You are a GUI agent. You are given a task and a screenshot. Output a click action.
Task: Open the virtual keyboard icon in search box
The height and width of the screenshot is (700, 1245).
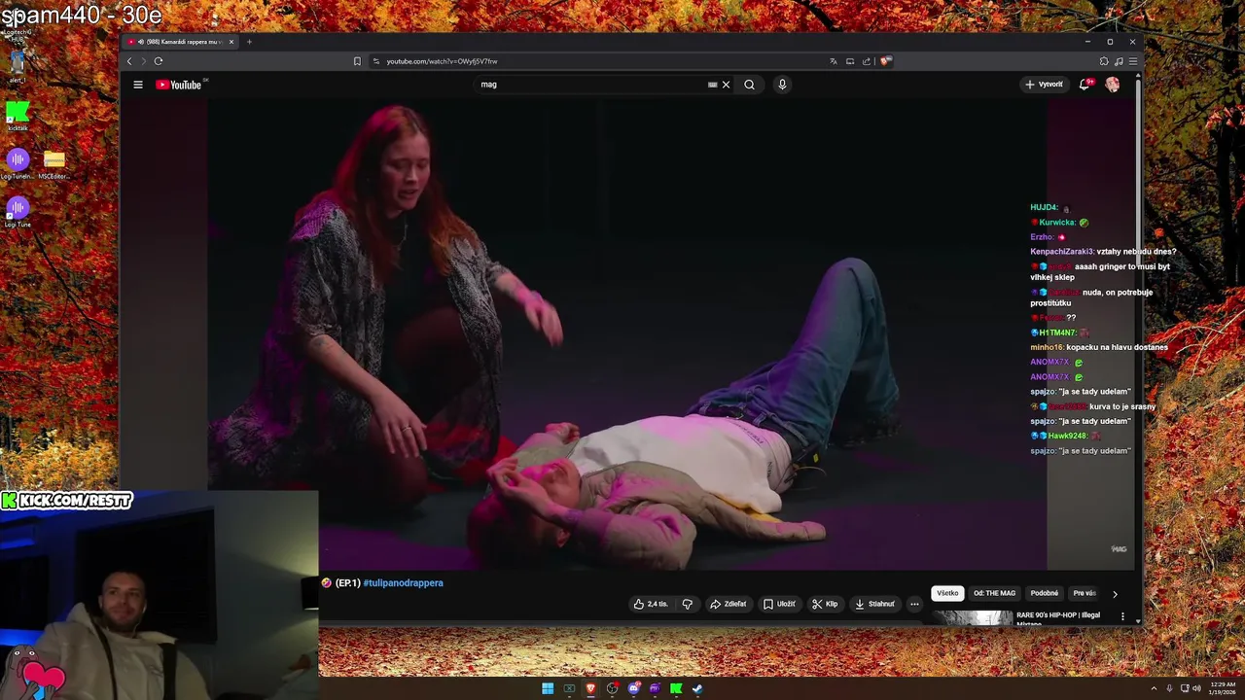(x=713, y=85)
